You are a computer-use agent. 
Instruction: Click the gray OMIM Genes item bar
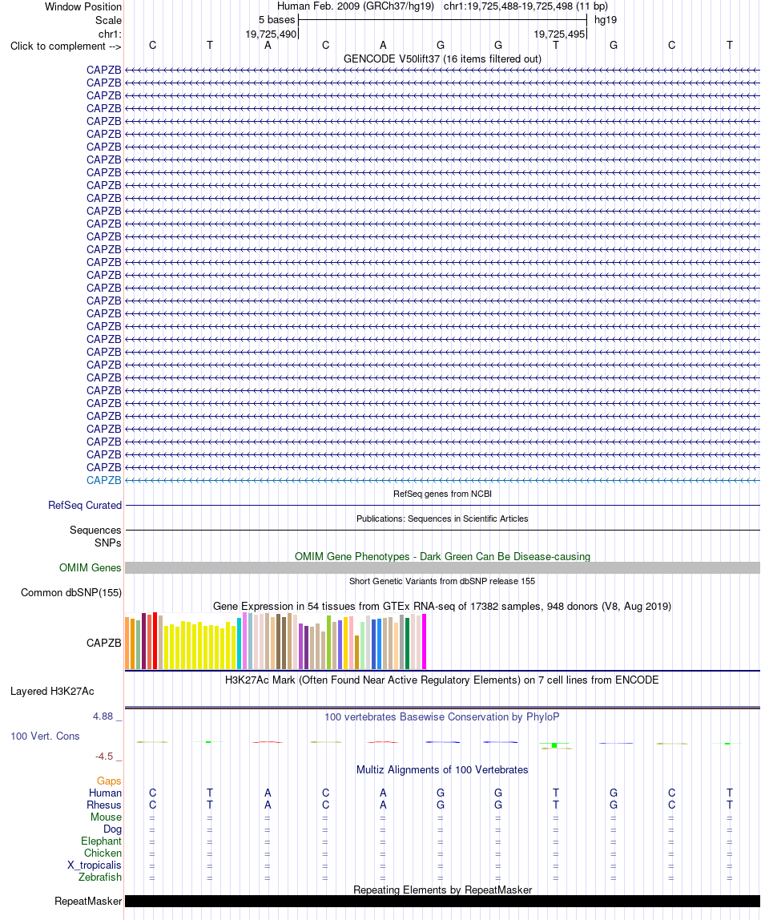click(442, 567)
